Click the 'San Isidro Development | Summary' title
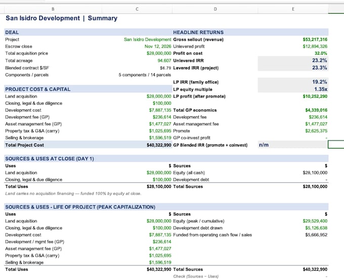 click(x=61, y=18)
